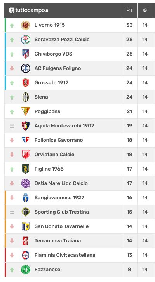Click the Follonica Gavorrano logo
155x282 pixels.
(26, 140)
